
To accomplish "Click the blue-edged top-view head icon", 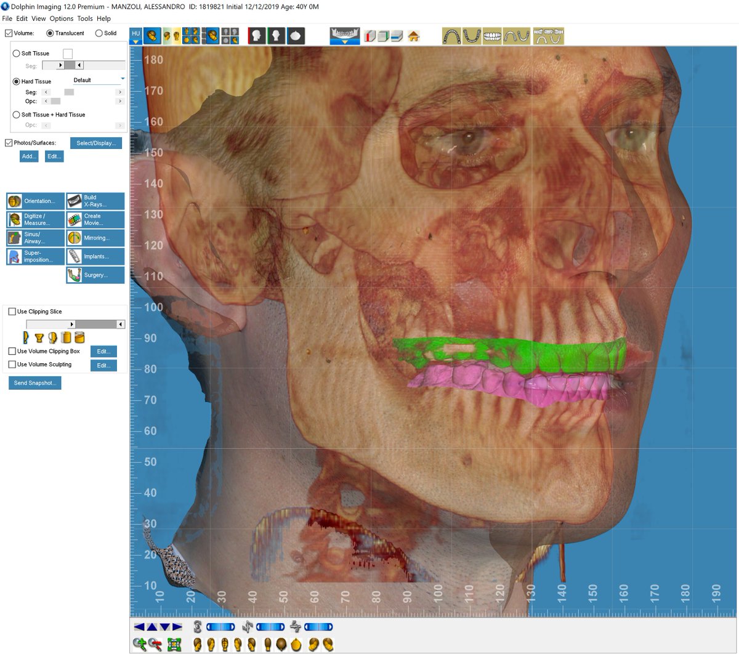I will 296,36.
